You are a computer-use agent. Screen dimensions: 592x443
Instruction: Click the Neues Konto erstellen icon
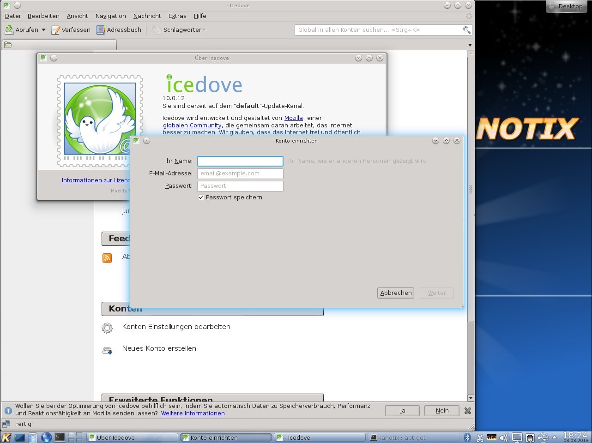pos(107,350)
